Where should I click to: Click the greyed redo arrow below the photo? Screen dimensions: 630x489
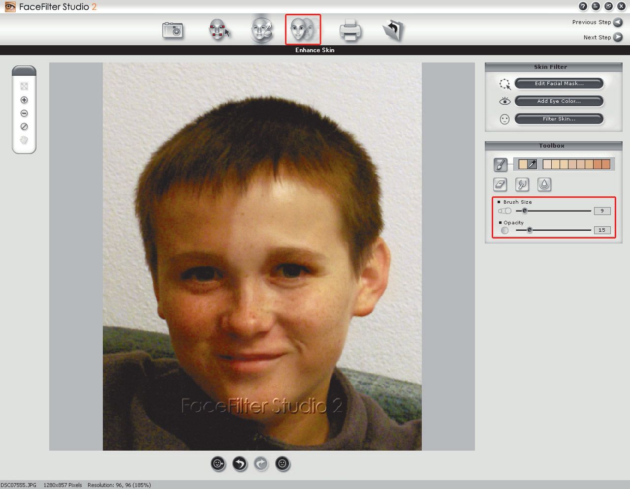261,463
